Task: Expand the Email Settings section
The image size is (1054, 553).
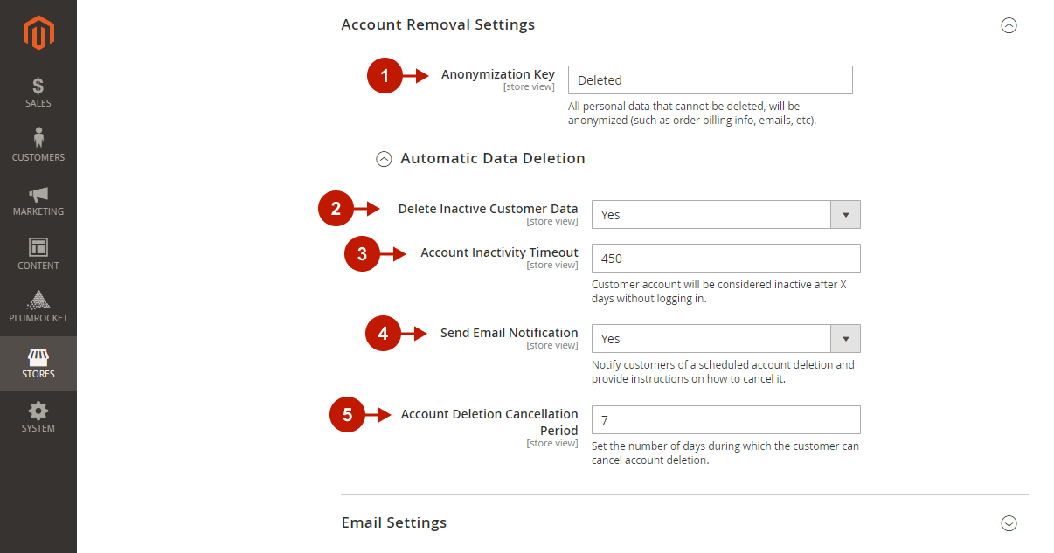Action: pos(1009,523)
